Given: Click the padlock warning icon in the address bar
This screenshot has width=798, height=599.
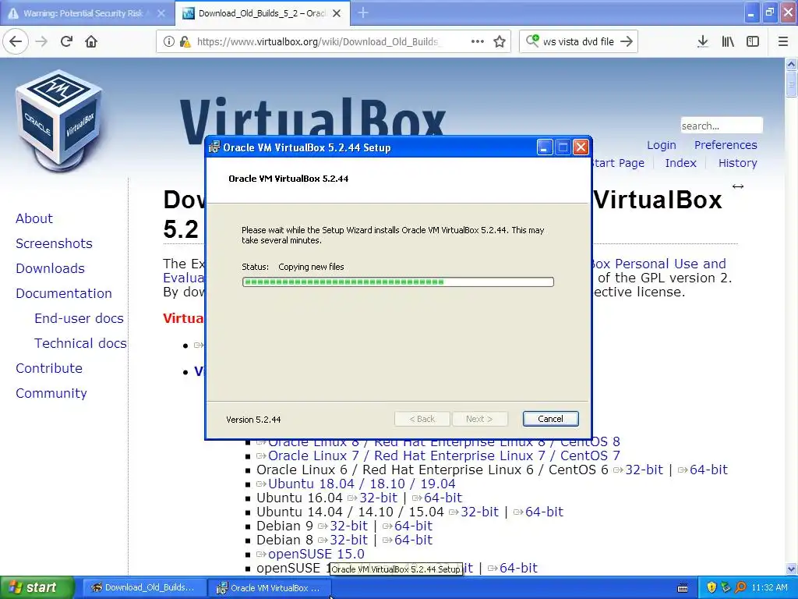Looking at the screenshot, I should 185,42.
